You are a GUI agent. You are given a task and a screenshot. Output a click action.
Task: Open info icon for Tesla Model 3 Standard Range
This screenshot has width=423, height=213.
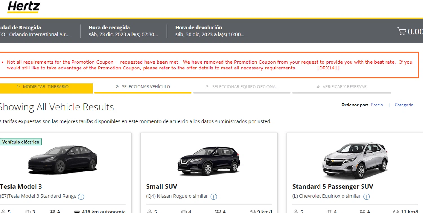[x=81, y=197]
